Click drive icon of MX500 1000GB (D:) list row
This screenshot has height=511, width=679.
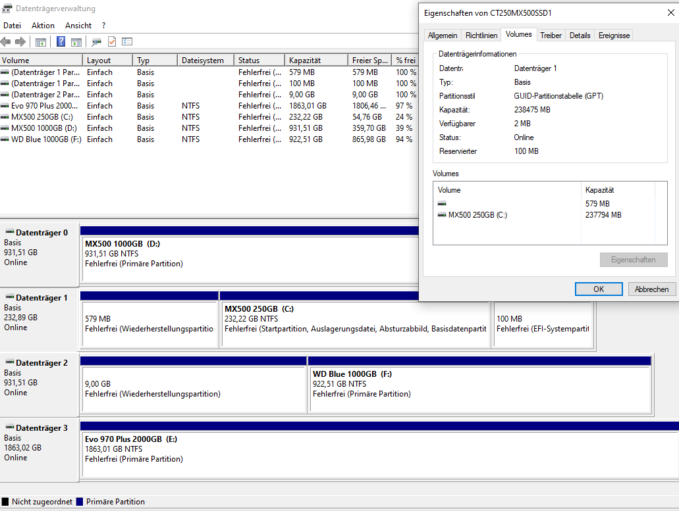click(5, 128)
